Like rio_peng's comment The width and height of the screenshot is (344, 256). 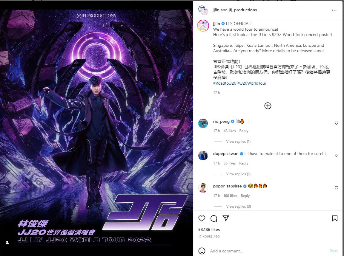[336, 123]
